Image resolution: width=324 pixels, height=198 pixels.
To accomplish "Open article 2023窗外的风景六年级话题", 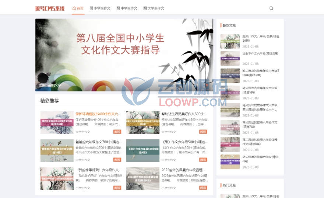I will pos(183,170).
